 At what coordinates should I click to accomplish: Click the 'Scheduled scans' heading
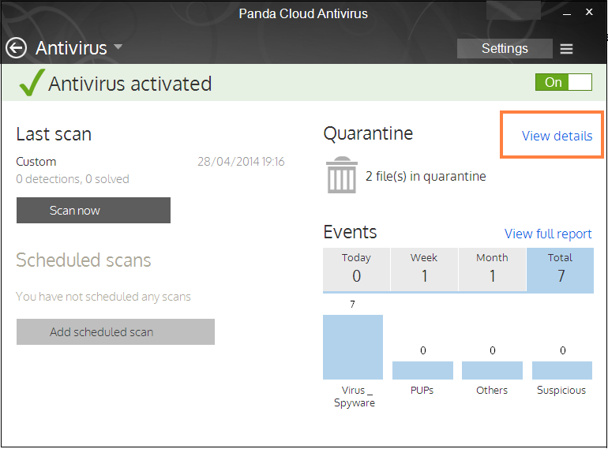[84, 260]
